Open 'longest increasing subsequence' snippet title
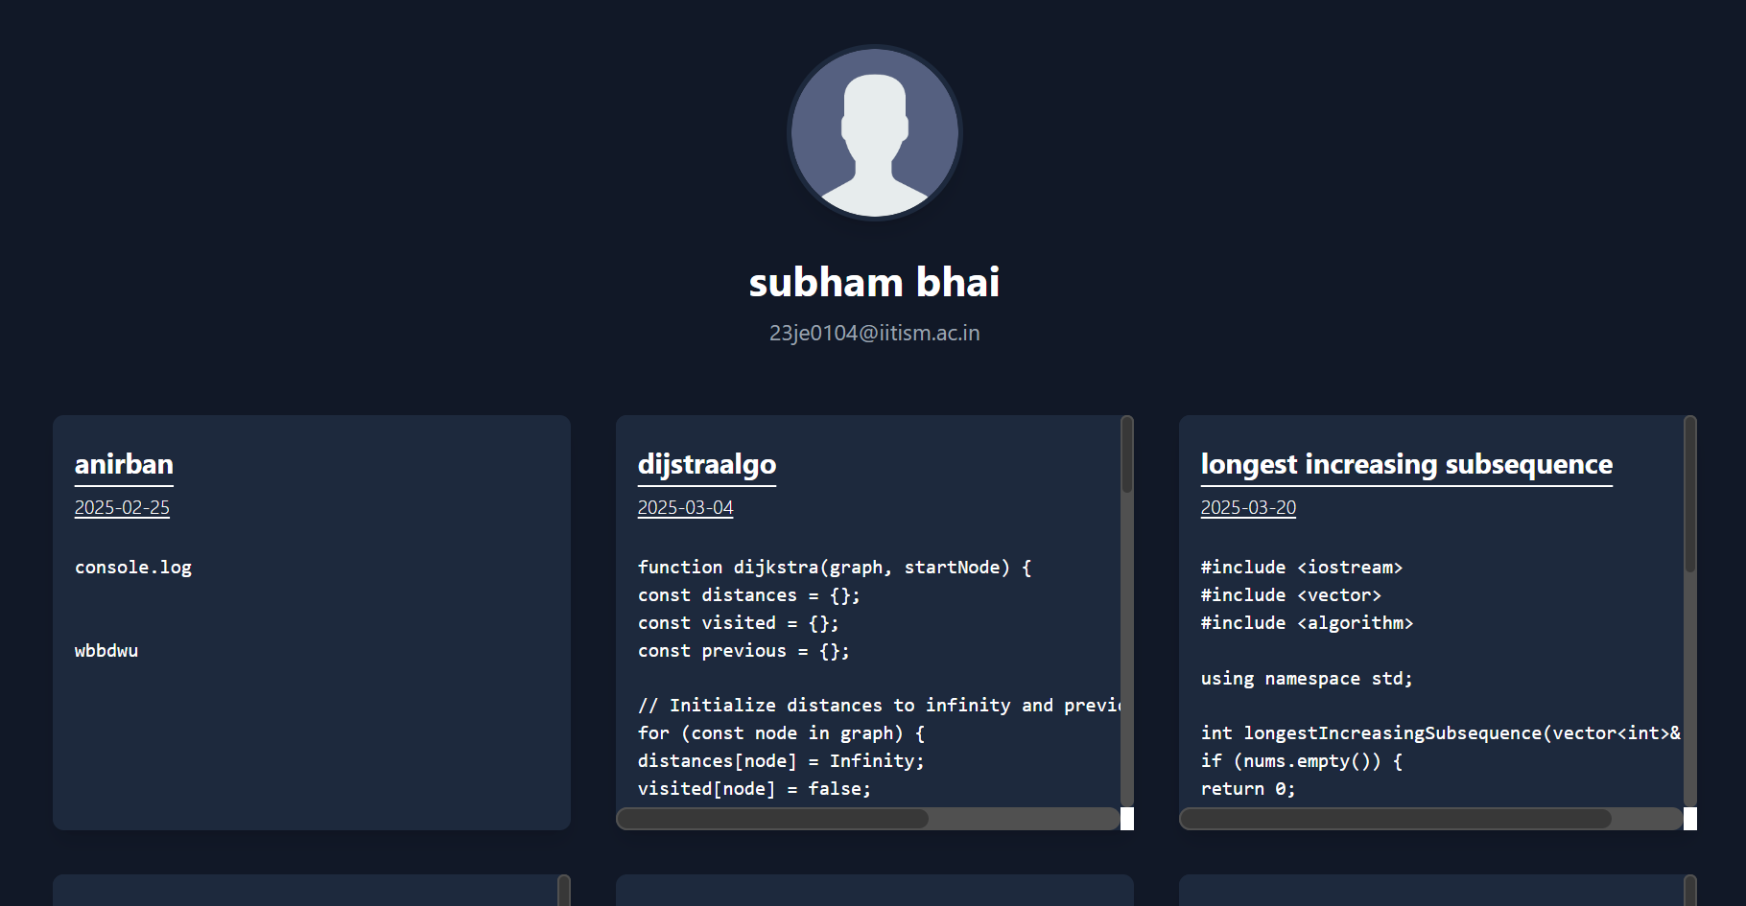Image resolution: width=1746 pixels, height=906 pixels. (x=1405, y=464)
